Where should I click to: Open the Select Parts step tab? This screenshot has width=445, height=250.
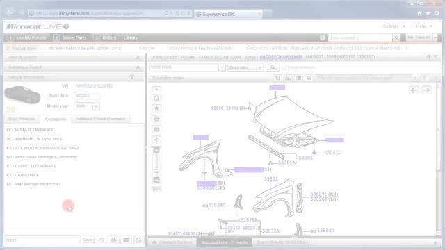click(x=70, y=37)
